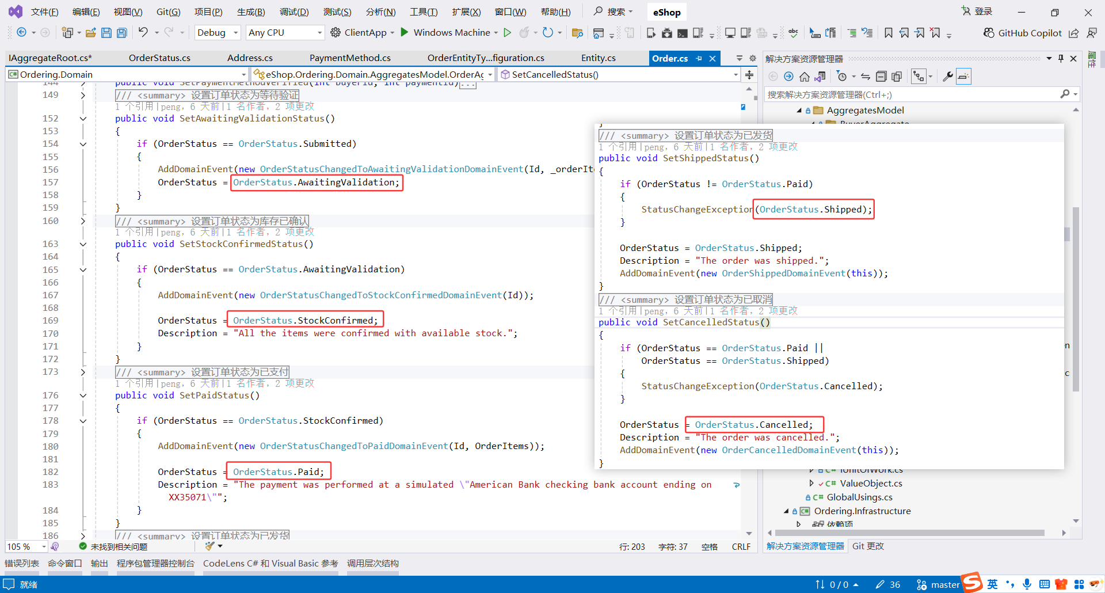1105x593 pixels.
Task: Open the 工具(T) menu
Action: point(424,12)
